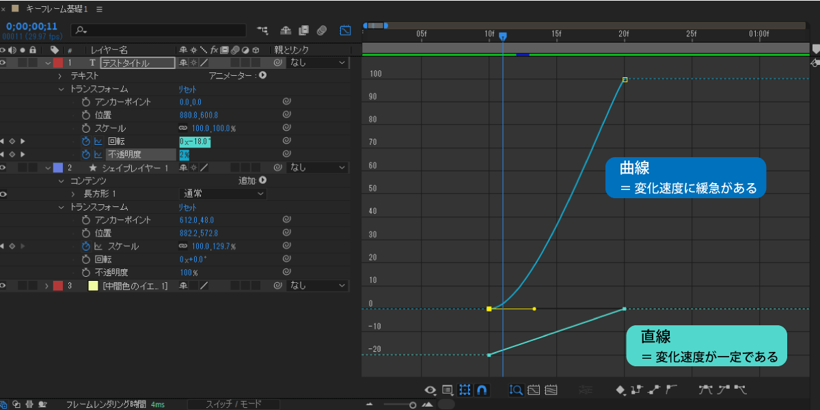The image size is (820, 410).
Task: Click the stopwatch for layer 2 スケール
Action: 86,246
